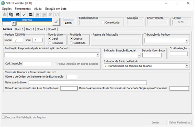Open the Ajuda menu

(38, 9)
